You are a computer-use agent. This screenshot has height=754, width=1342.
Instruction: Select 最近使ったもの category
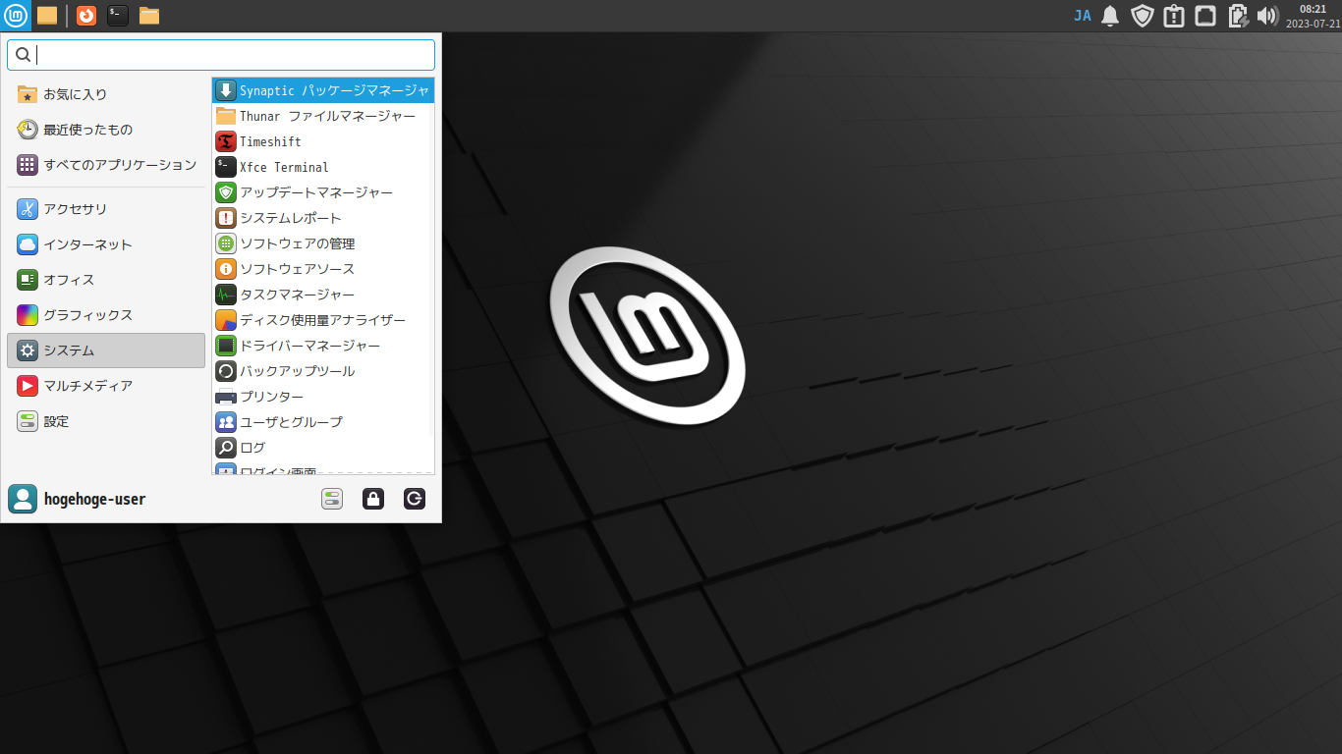[x=106, y=130]
